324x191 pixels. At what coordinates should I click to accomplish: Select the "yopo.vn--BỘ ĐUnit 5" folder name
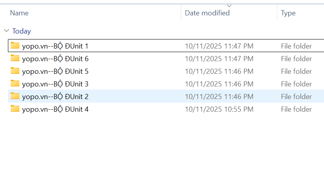55,71
